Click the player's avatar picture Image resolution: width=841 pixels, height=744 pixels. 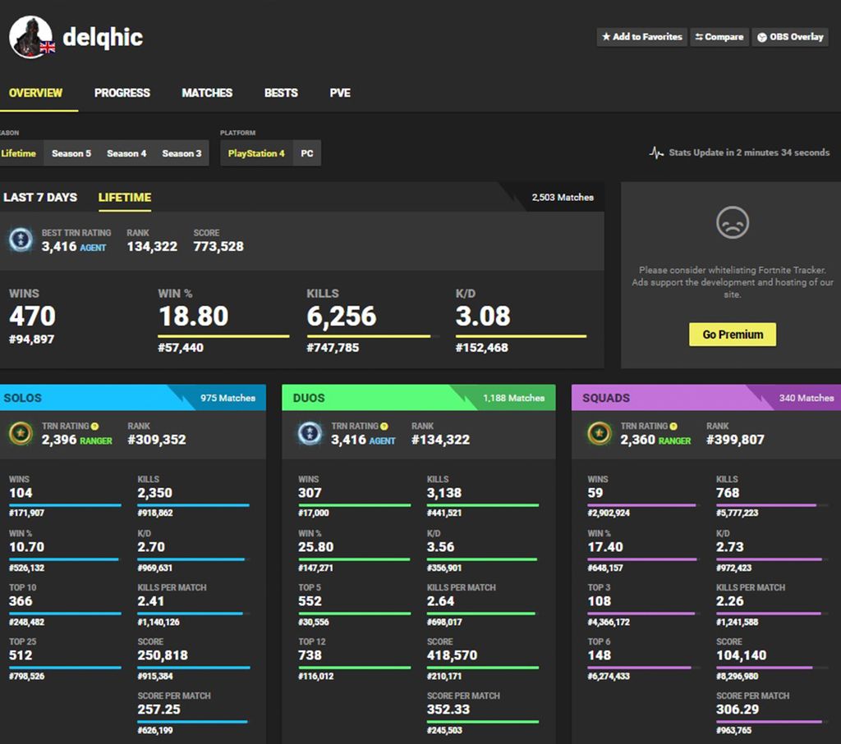[30, 36]
